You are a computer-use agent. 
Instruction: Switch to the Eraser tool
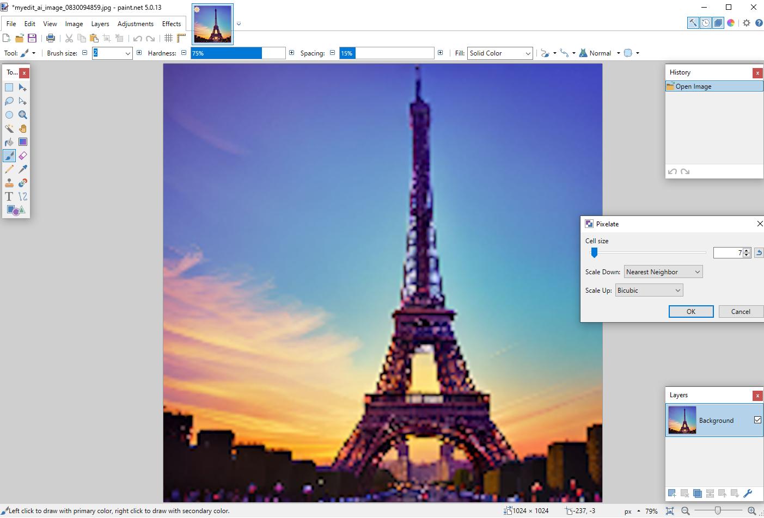click(23, 156)
